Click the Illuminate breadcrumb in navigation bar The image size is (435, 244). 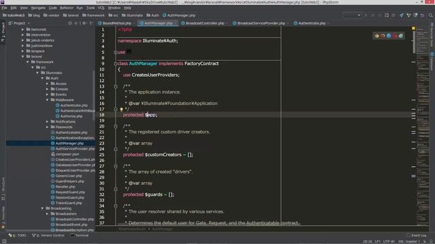tap(132, 15)
